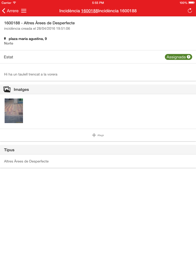
Task: Click the question mark on Assignada badge
Action: pos(189,57)
